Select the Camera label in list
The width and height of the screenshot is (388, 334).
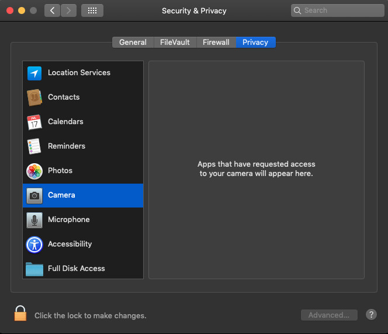61,195
